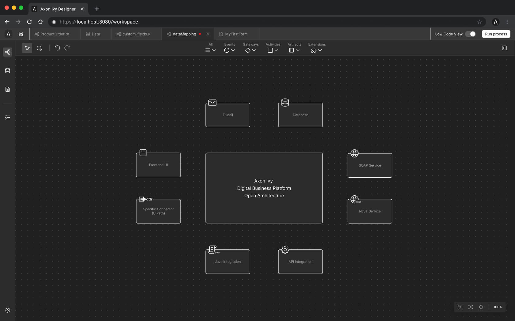Image resolution: width=515 pixels, height=321 pixels.
Task: Select the Axon Ivy Designer browser tab
Action: click(x=58, y=9)
